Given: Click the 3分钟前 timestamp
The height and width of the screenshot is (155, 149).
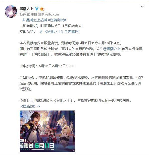Looking at the screenshot, I should [25, 14].
